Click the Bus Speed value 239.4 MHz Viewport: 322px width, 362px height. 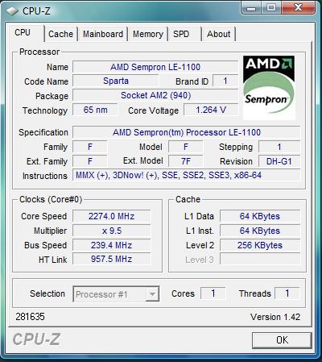coord(112,245)
